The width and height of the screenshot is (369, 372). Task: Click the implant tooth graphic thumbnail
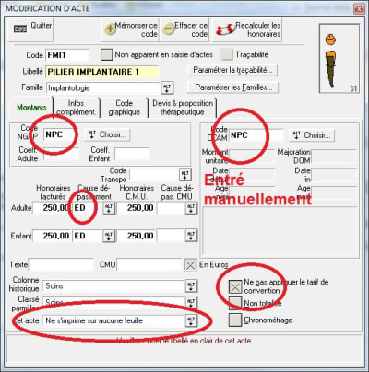click(339, 58)
